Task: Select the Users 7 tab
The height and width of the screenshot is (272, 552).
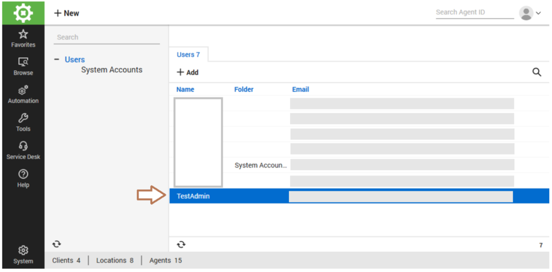Action: pyautogui.click(x=188, y=55)
